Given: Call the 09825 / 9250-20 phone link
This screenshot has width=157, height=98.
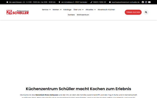Looking at the screenshot, I should (x=99, y=2).
